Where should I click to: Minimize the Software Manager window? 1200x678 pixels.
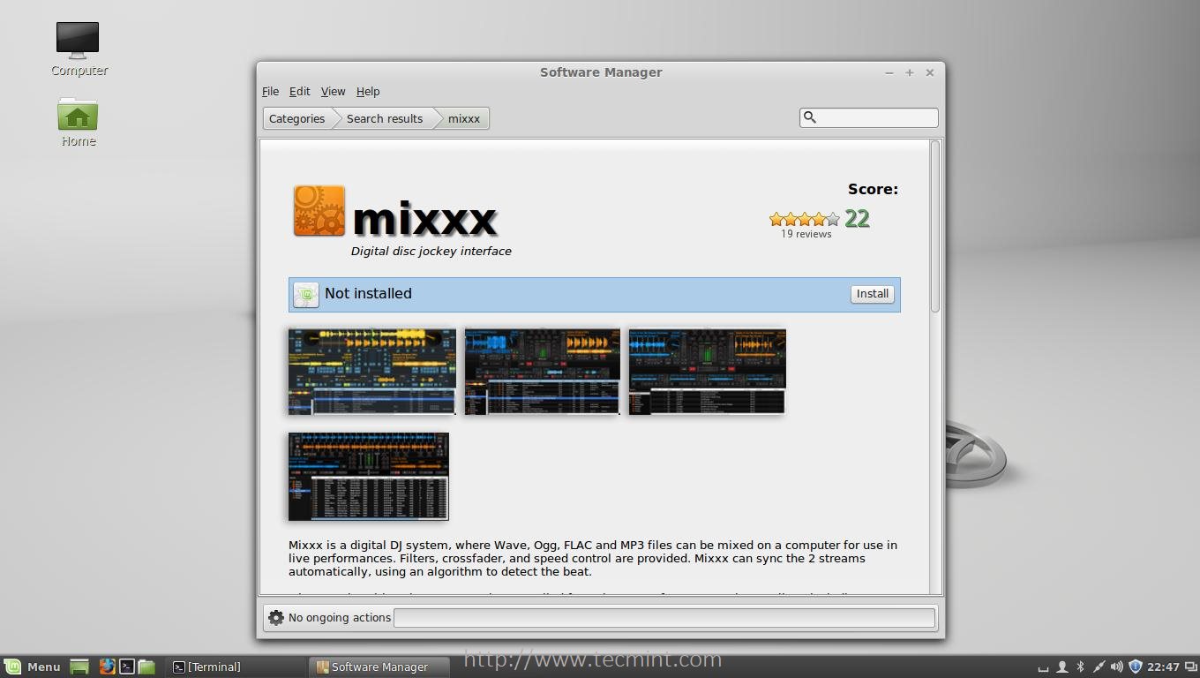[x=889, y=72]
